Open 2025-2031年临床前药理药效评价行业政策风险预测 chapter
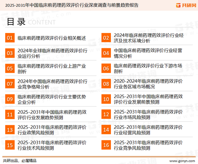The image size is (198, 164). [x=52, y=130]
